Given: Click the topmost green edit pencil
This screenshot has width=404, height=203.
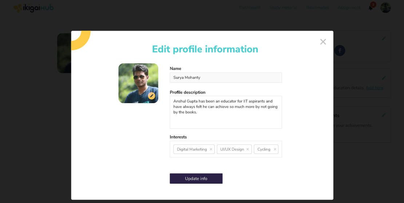Looking at the screenshot, I should coord(384,38).
